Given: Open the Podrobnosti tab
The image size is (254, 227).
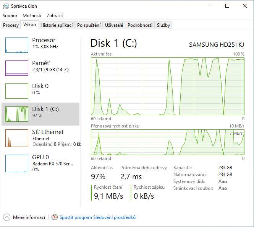Looking at the screenshot, I should (x=140, y=25).
